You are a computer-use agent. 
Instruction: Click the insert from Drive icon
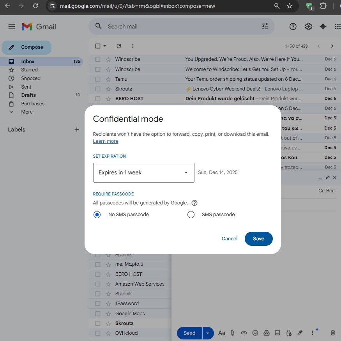click(x=267, y=333)
